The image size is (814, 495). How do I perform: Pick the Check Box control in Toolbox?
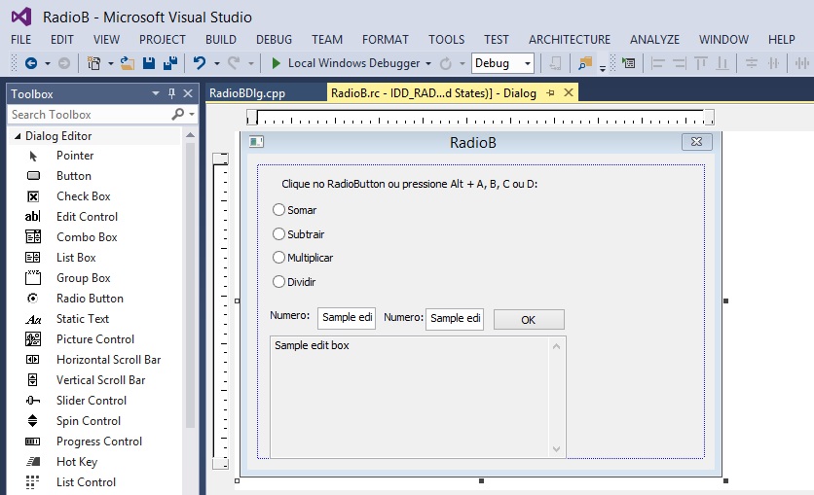tap(83, 196)
